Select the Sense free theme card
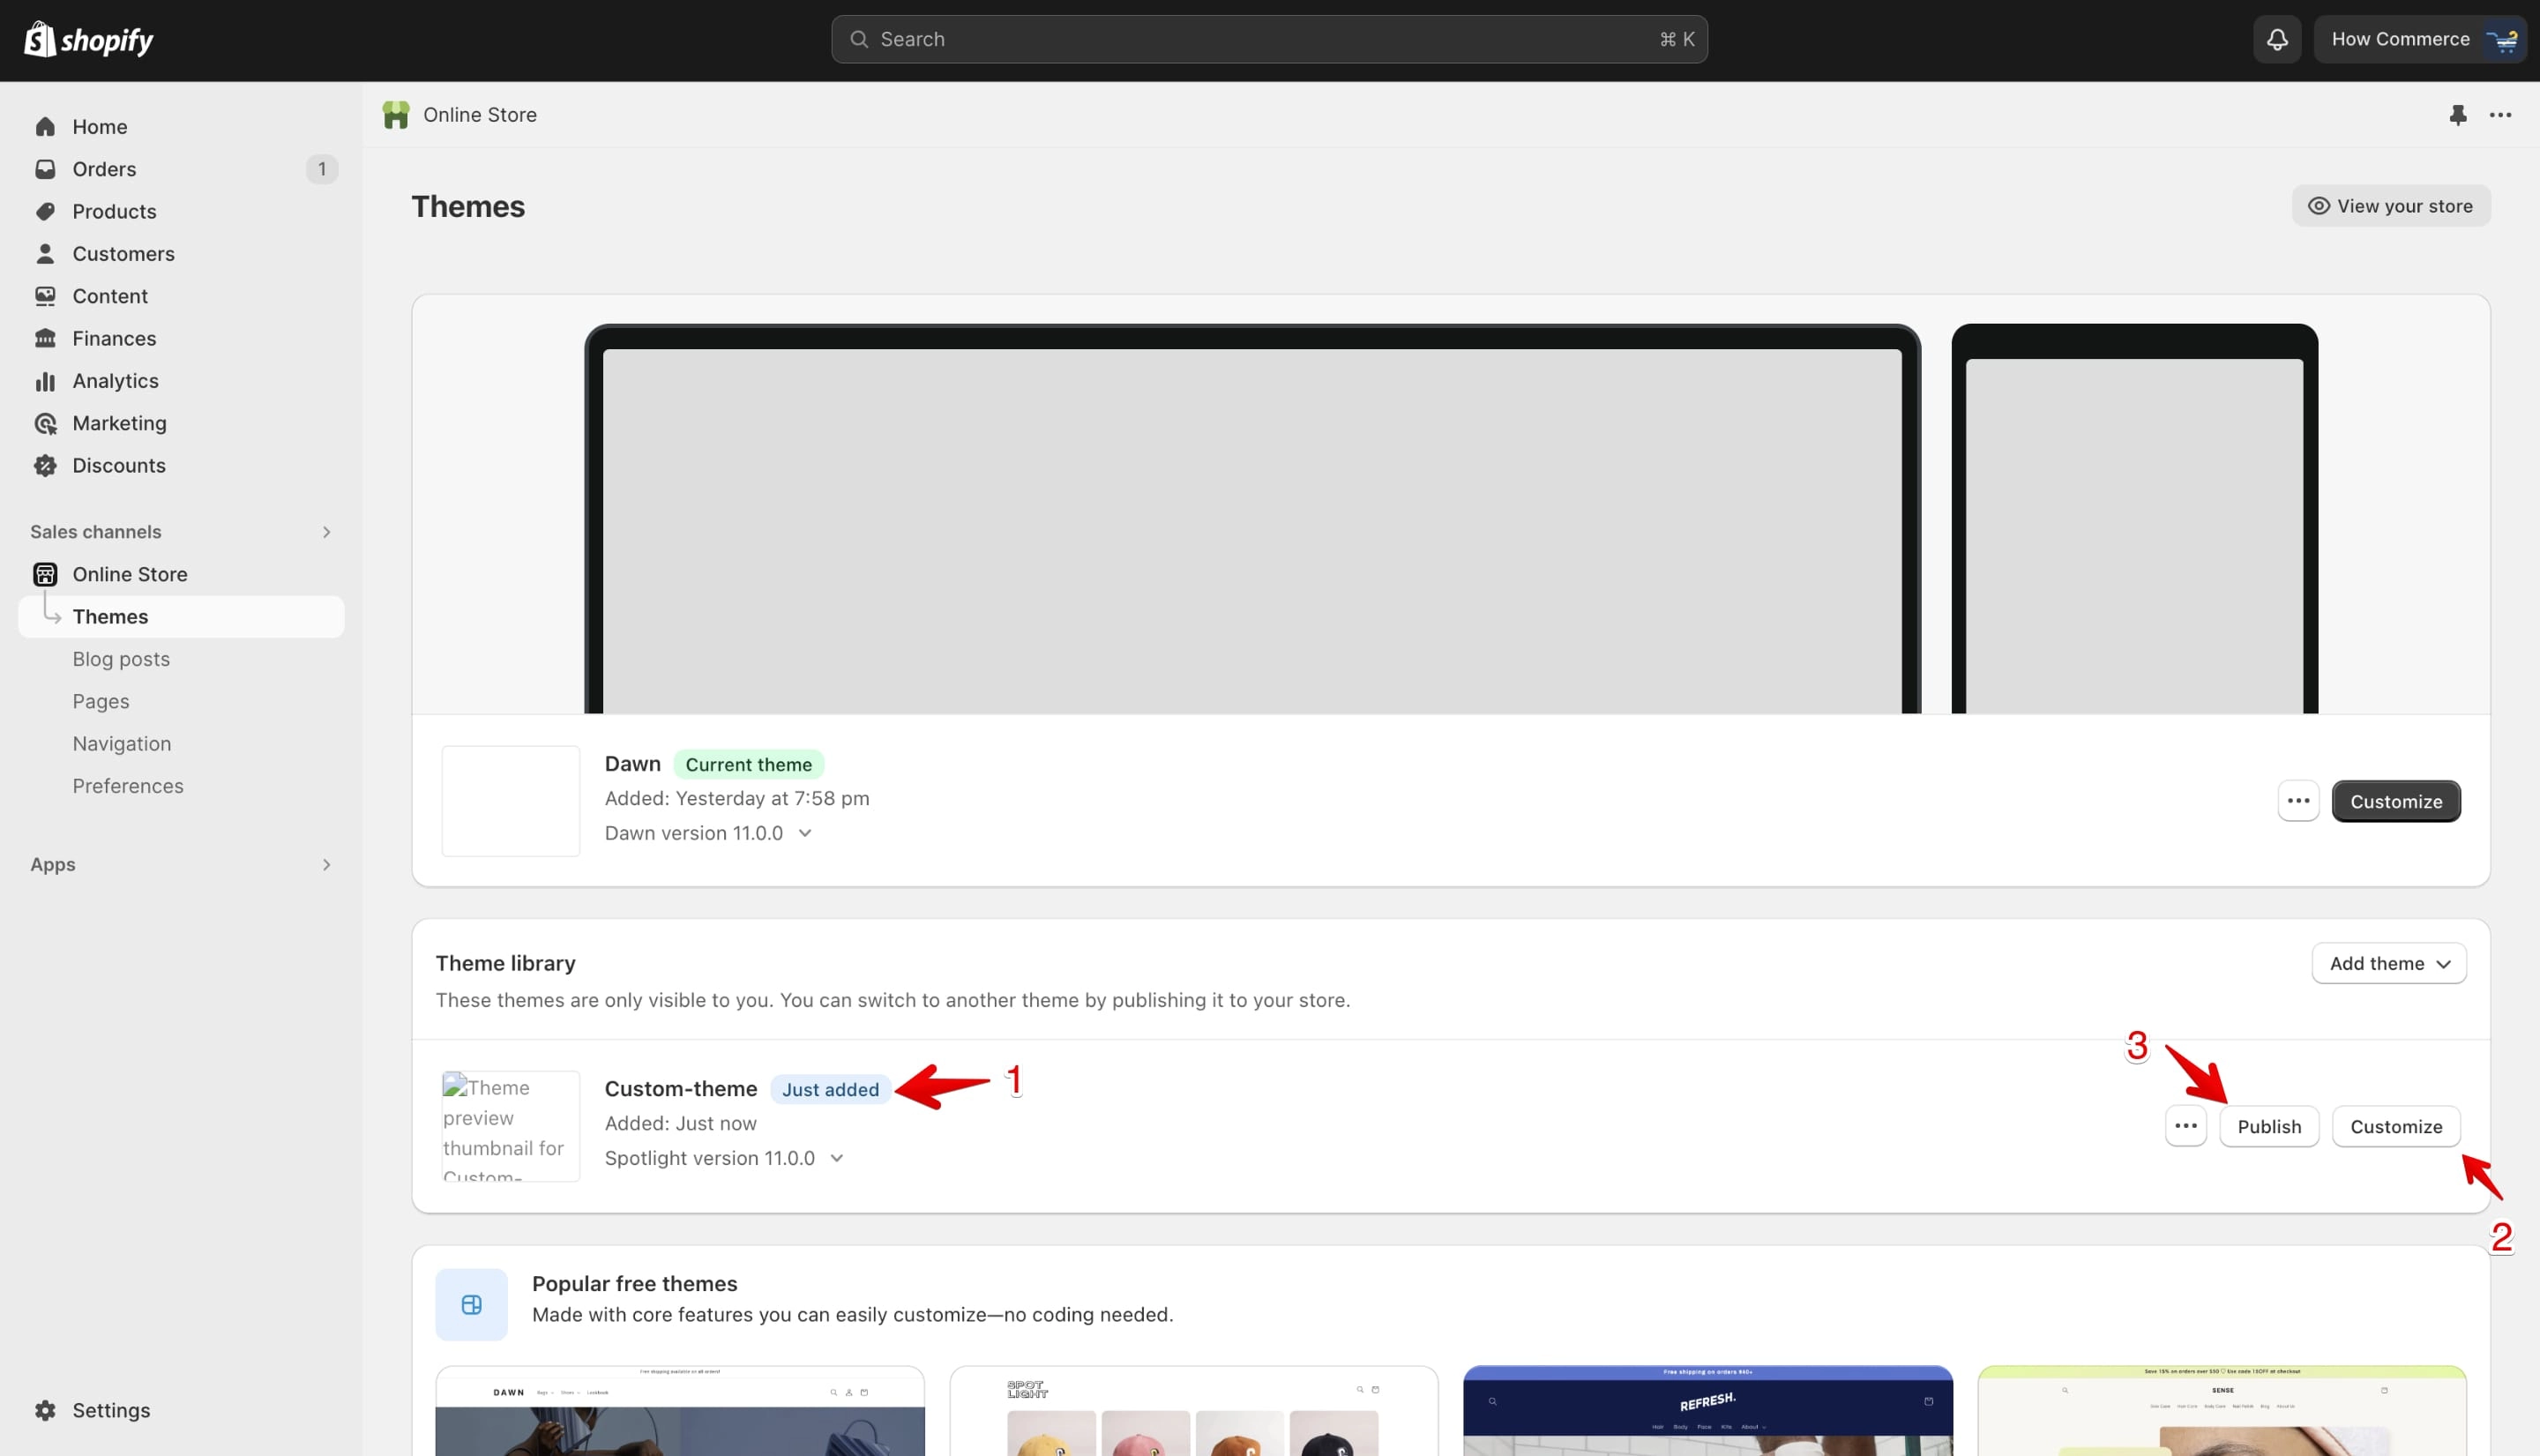This screenshot has width=2540, height=1456. (2222, 1411)
